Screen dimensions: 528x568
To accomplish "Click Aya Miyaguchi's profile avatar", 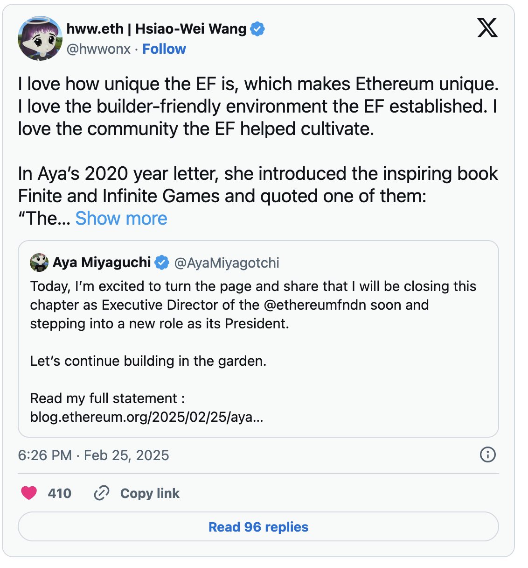I will [39, 263].
